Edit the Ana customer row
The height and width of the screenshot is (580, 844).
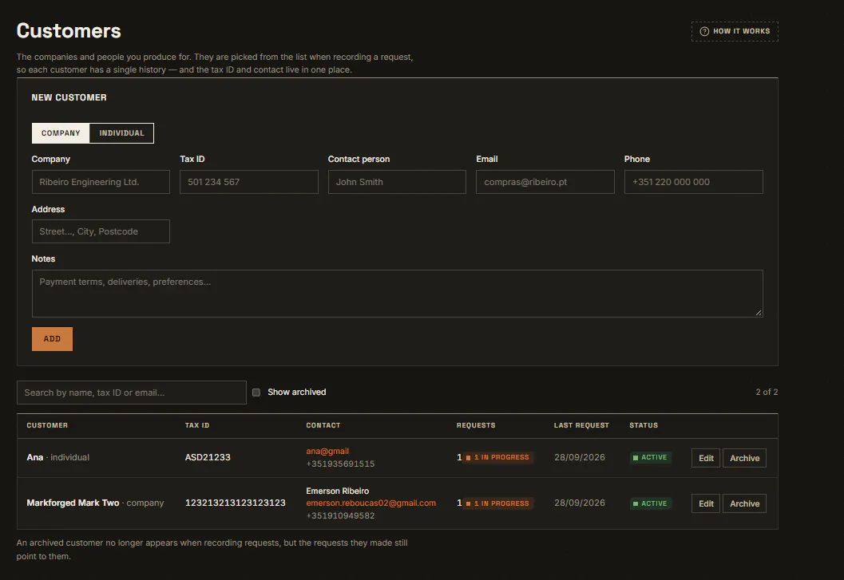point(706,458)
